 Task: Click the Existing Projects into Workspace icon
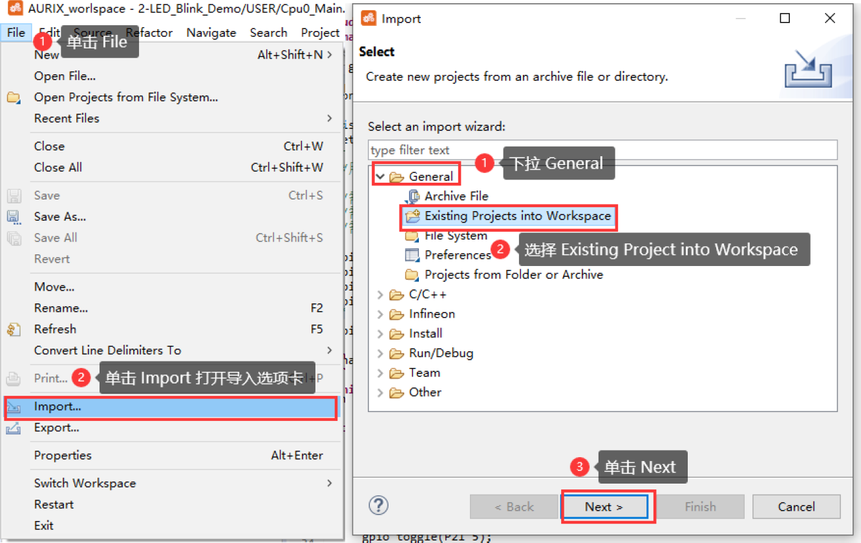412,216
